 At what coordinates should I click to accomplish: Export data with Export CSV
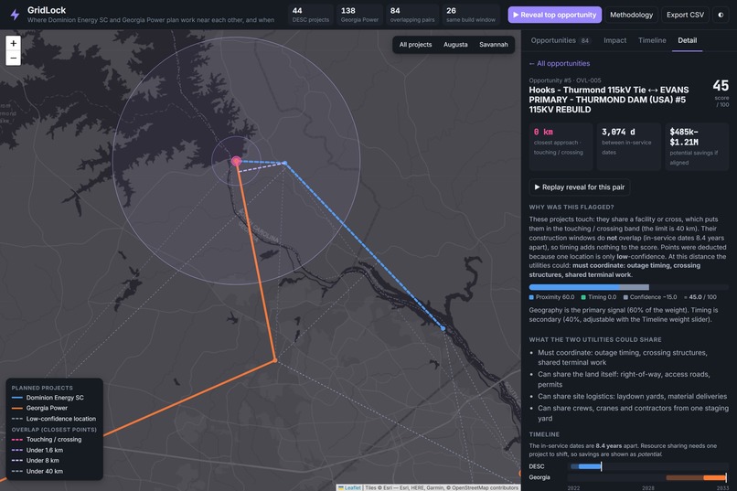pyautogui.click(x=685, y=15)
